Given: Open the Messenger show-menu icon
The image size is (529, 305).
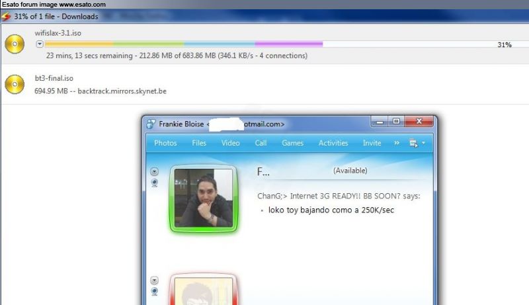Looking at the screenshot, I should (413, 143).
